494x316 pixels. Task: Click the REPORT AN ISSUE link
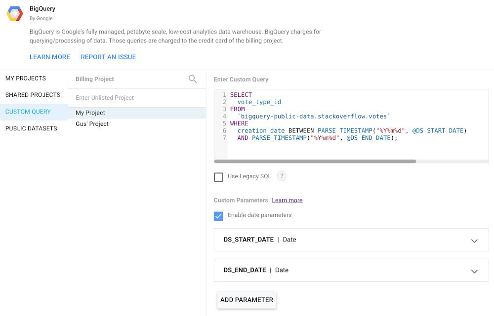(108, 57)
